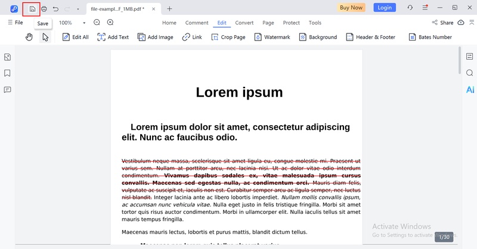Screen dimensions: 477x249
Task: Open the page thumbnails panel icon
Action: click(8, 57)
